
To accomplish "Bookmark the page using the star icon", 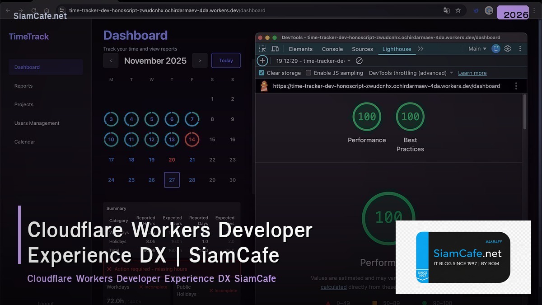I will click(x=458, y=10).
